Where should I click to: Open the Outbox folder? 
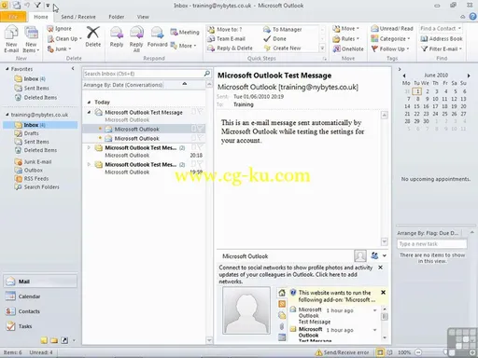coord(29,170)
